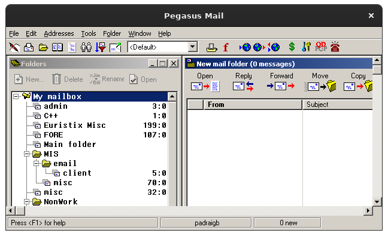The width and height of the screenshot is (388, 236).
Task: Collapse the email subfolder tree node
Action: coord(37,163)
